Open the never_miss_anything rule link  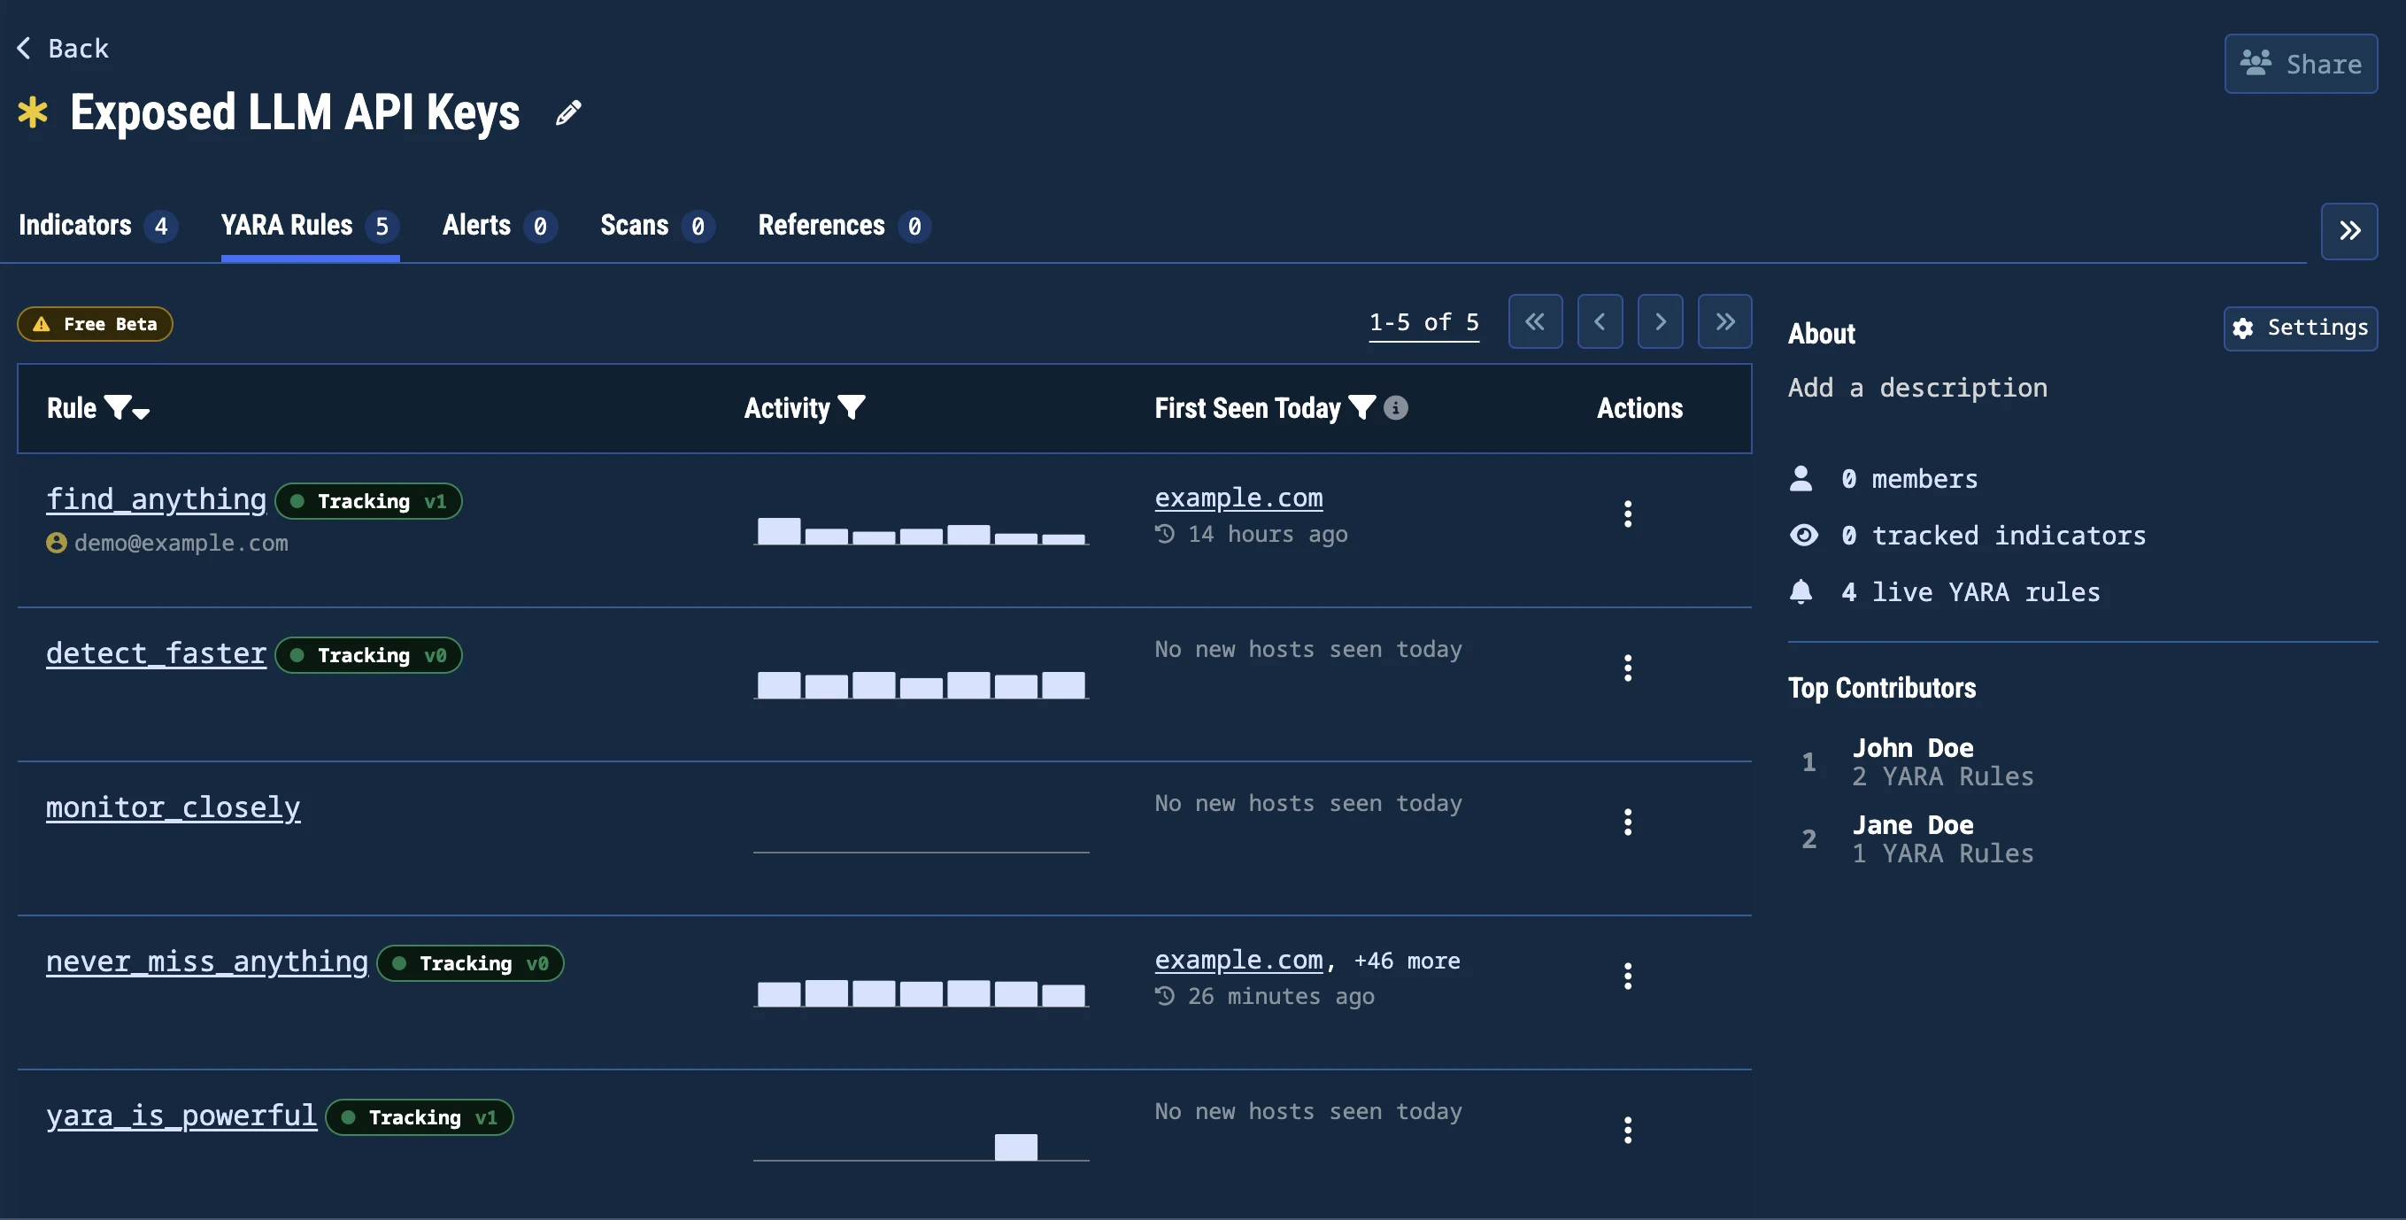(x=207, y=961)
